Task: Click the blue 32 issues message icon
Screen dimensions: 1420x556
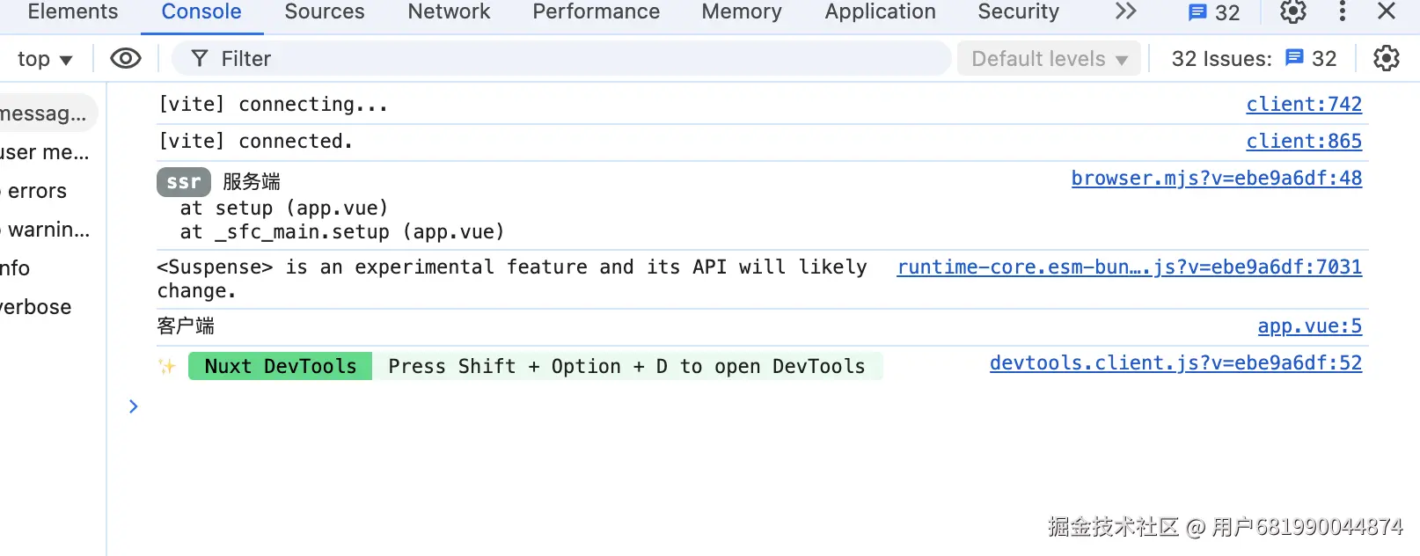Action: (1294, 58)
